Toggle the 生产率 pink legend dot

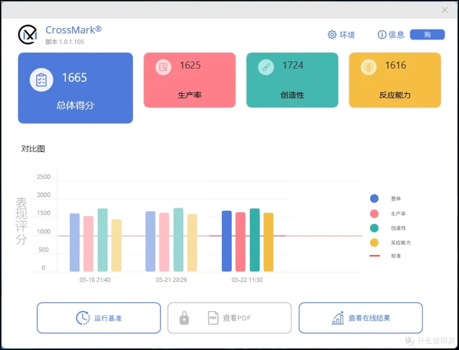coord(374,214)
